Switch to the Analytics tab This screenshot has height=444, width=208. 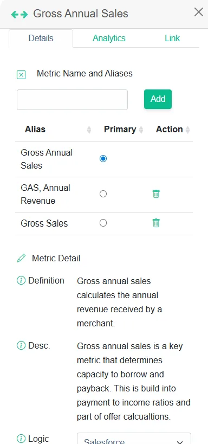pos(109,38)
